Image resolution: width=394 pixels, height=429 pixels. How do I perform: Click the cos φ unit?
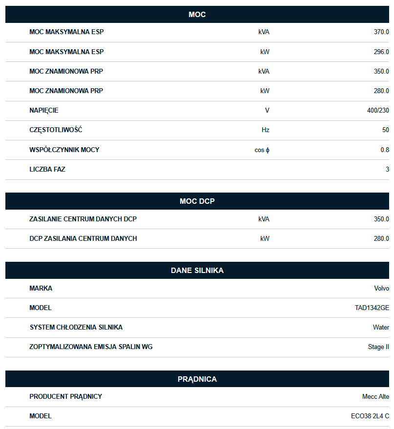click(262, 150)
